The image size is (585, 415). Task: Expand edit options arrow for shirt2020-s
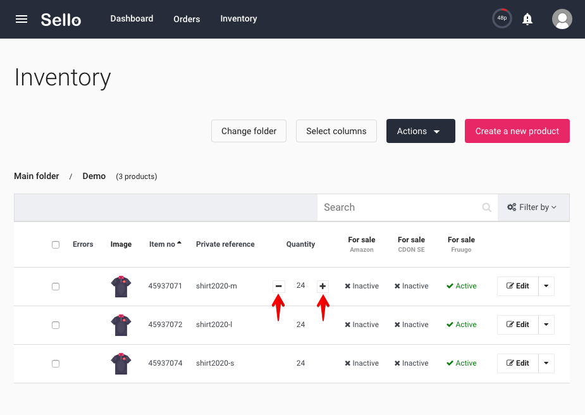pos(546,363)
